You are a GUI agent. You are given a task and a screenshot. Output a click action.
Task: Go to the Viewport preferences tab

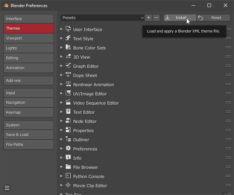(28, 38)
